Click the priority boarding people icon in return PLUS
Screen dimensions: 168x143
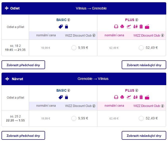click(135, 97)
